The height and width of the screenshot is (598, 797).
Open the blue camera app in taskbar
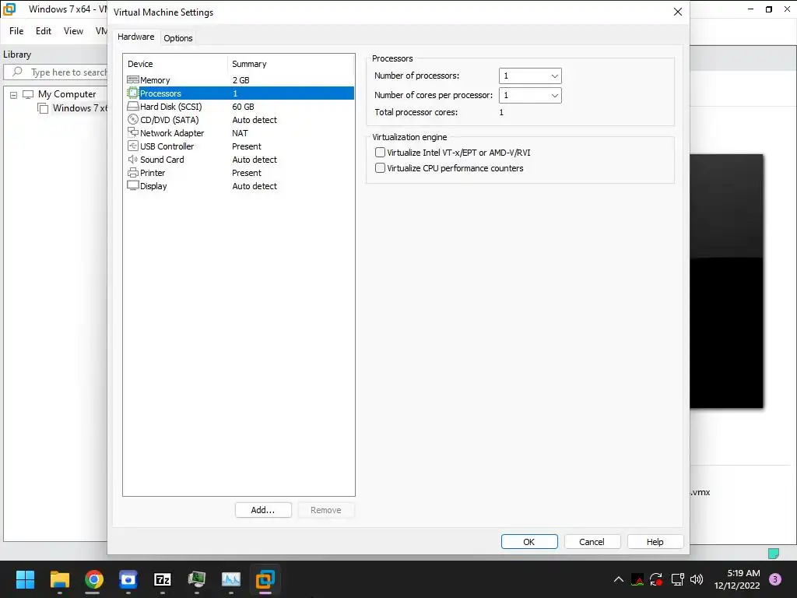coord(128,579)
